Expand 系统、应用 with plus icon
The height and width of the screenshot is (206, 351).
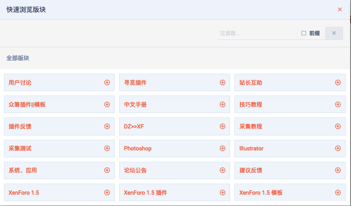(x=107, y=170)
